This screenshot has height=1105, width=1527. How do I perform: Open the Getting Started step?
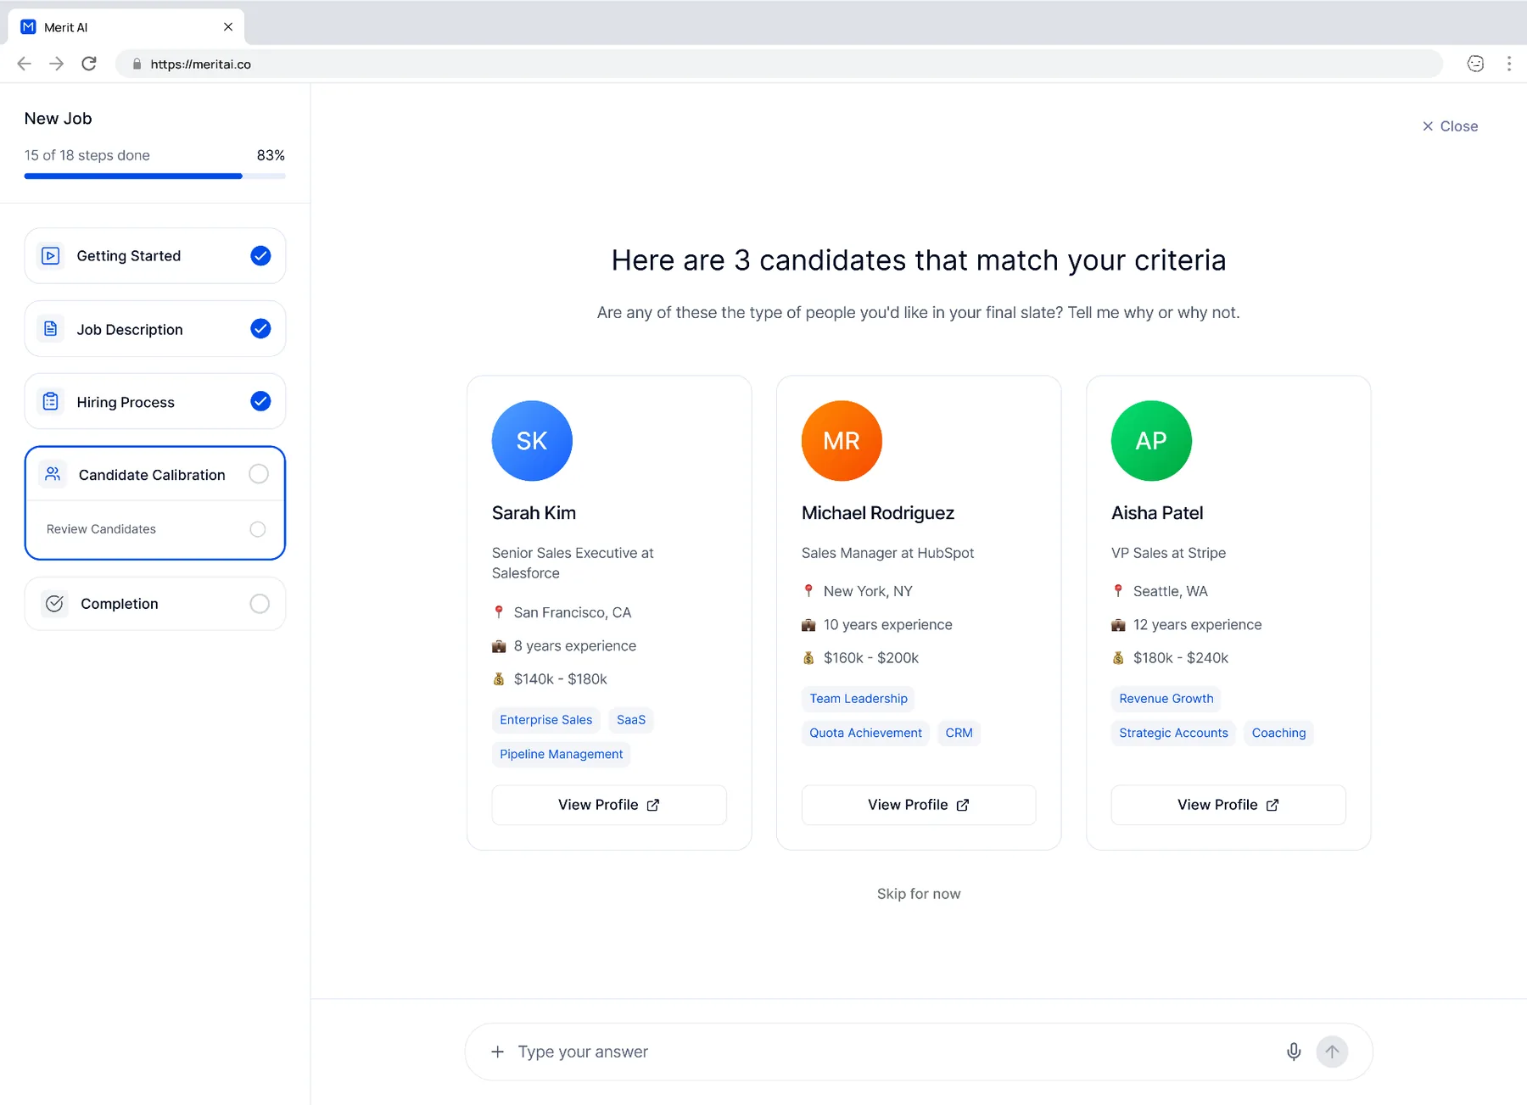tap(155, 255)
